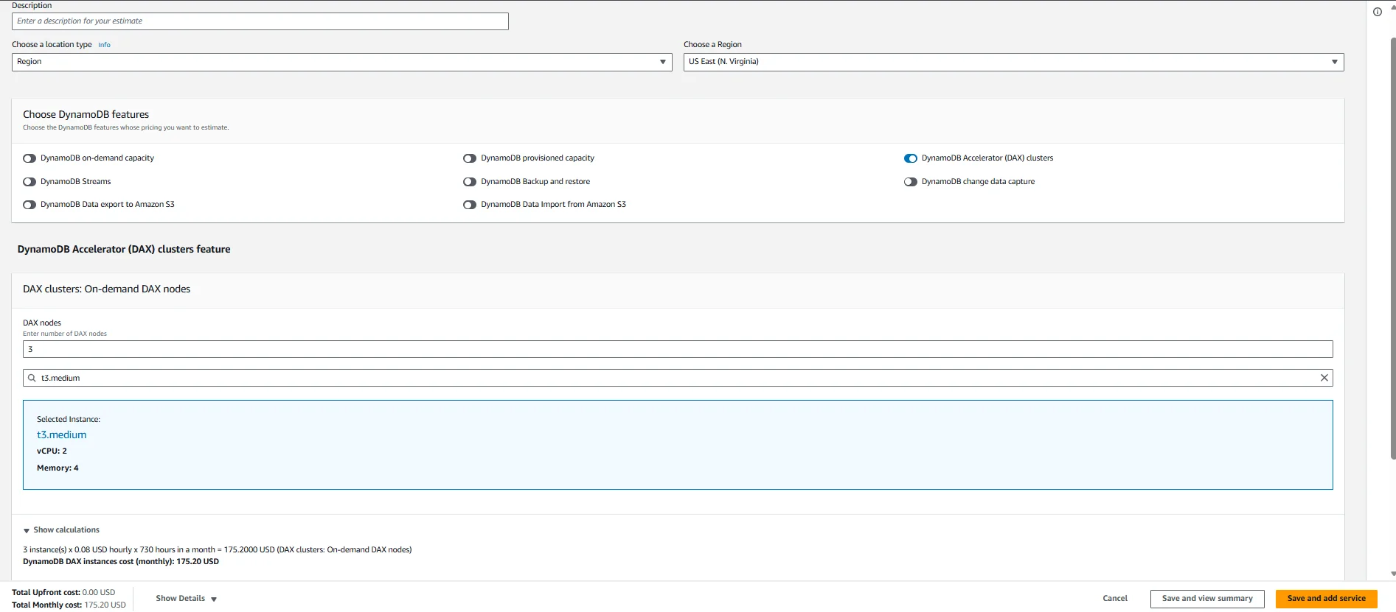
Task: Click the page vertical scrollbar
Action: [x=1392, y=247]
